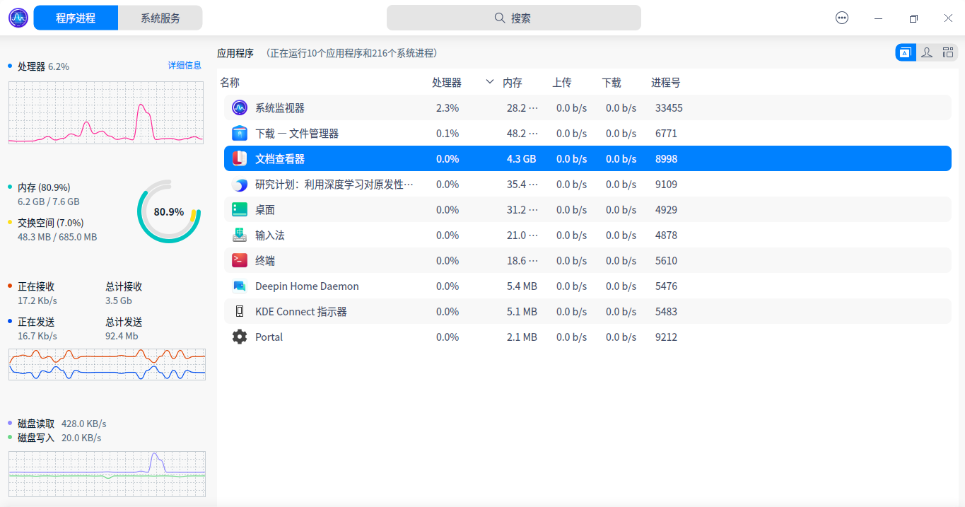
Task: Click the System Monitor logo icon
Action: (x=18, y=17)
